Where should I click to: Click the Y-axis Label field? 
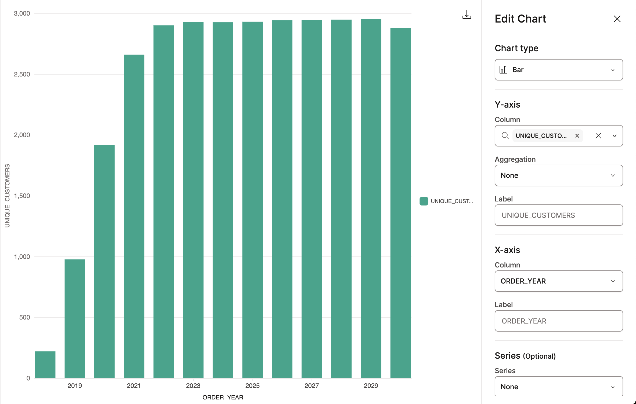click(559, 215)
